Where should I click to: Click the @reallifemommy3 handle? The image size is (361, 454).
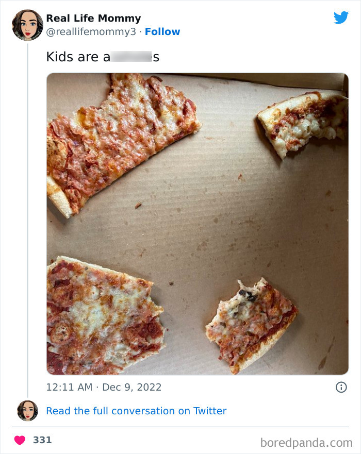[91, 31]
